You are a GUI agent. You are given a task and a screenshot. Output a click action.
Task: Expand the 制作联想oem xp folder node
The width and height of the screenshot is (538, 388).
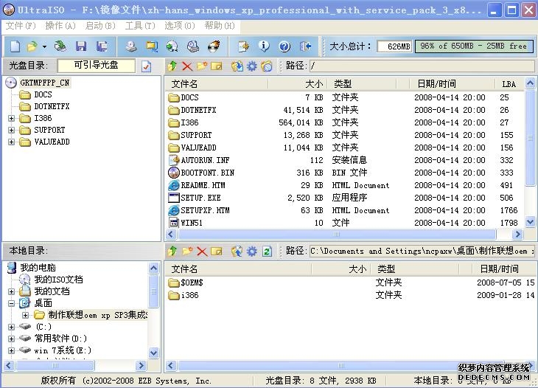point(25,315)
